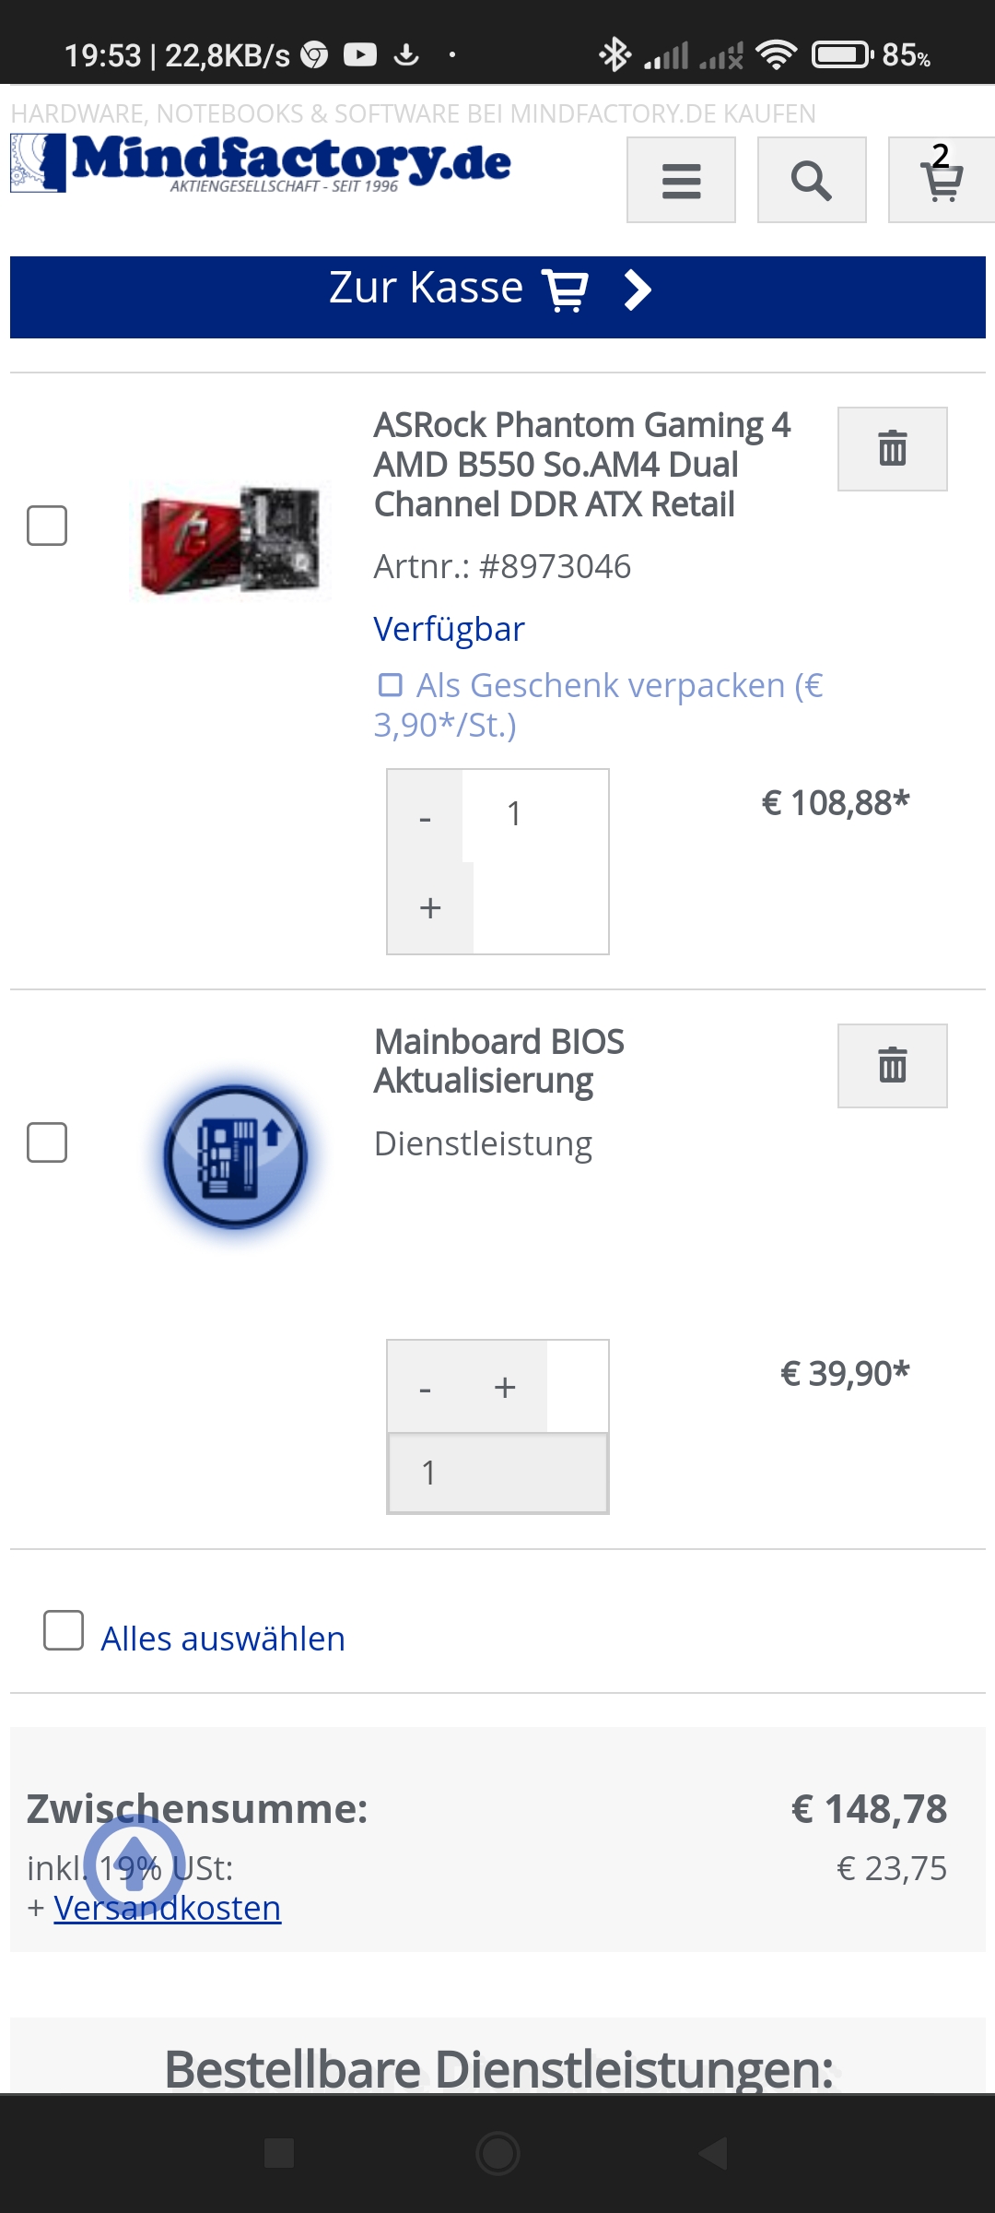
Task: Check availability via Verfügbar link
Action: [x=448, y=628]
